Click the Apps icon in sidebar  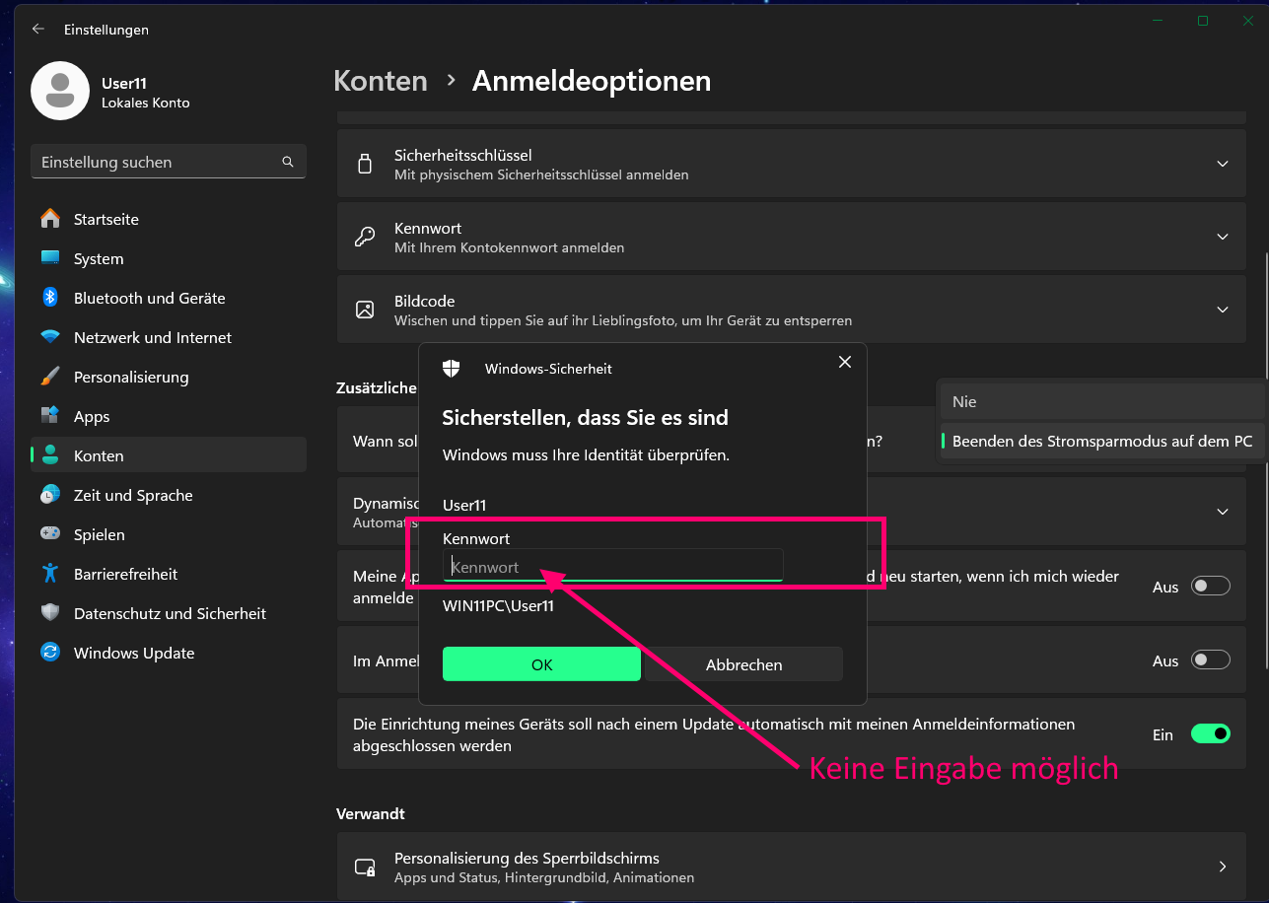[x=50, y=416]
